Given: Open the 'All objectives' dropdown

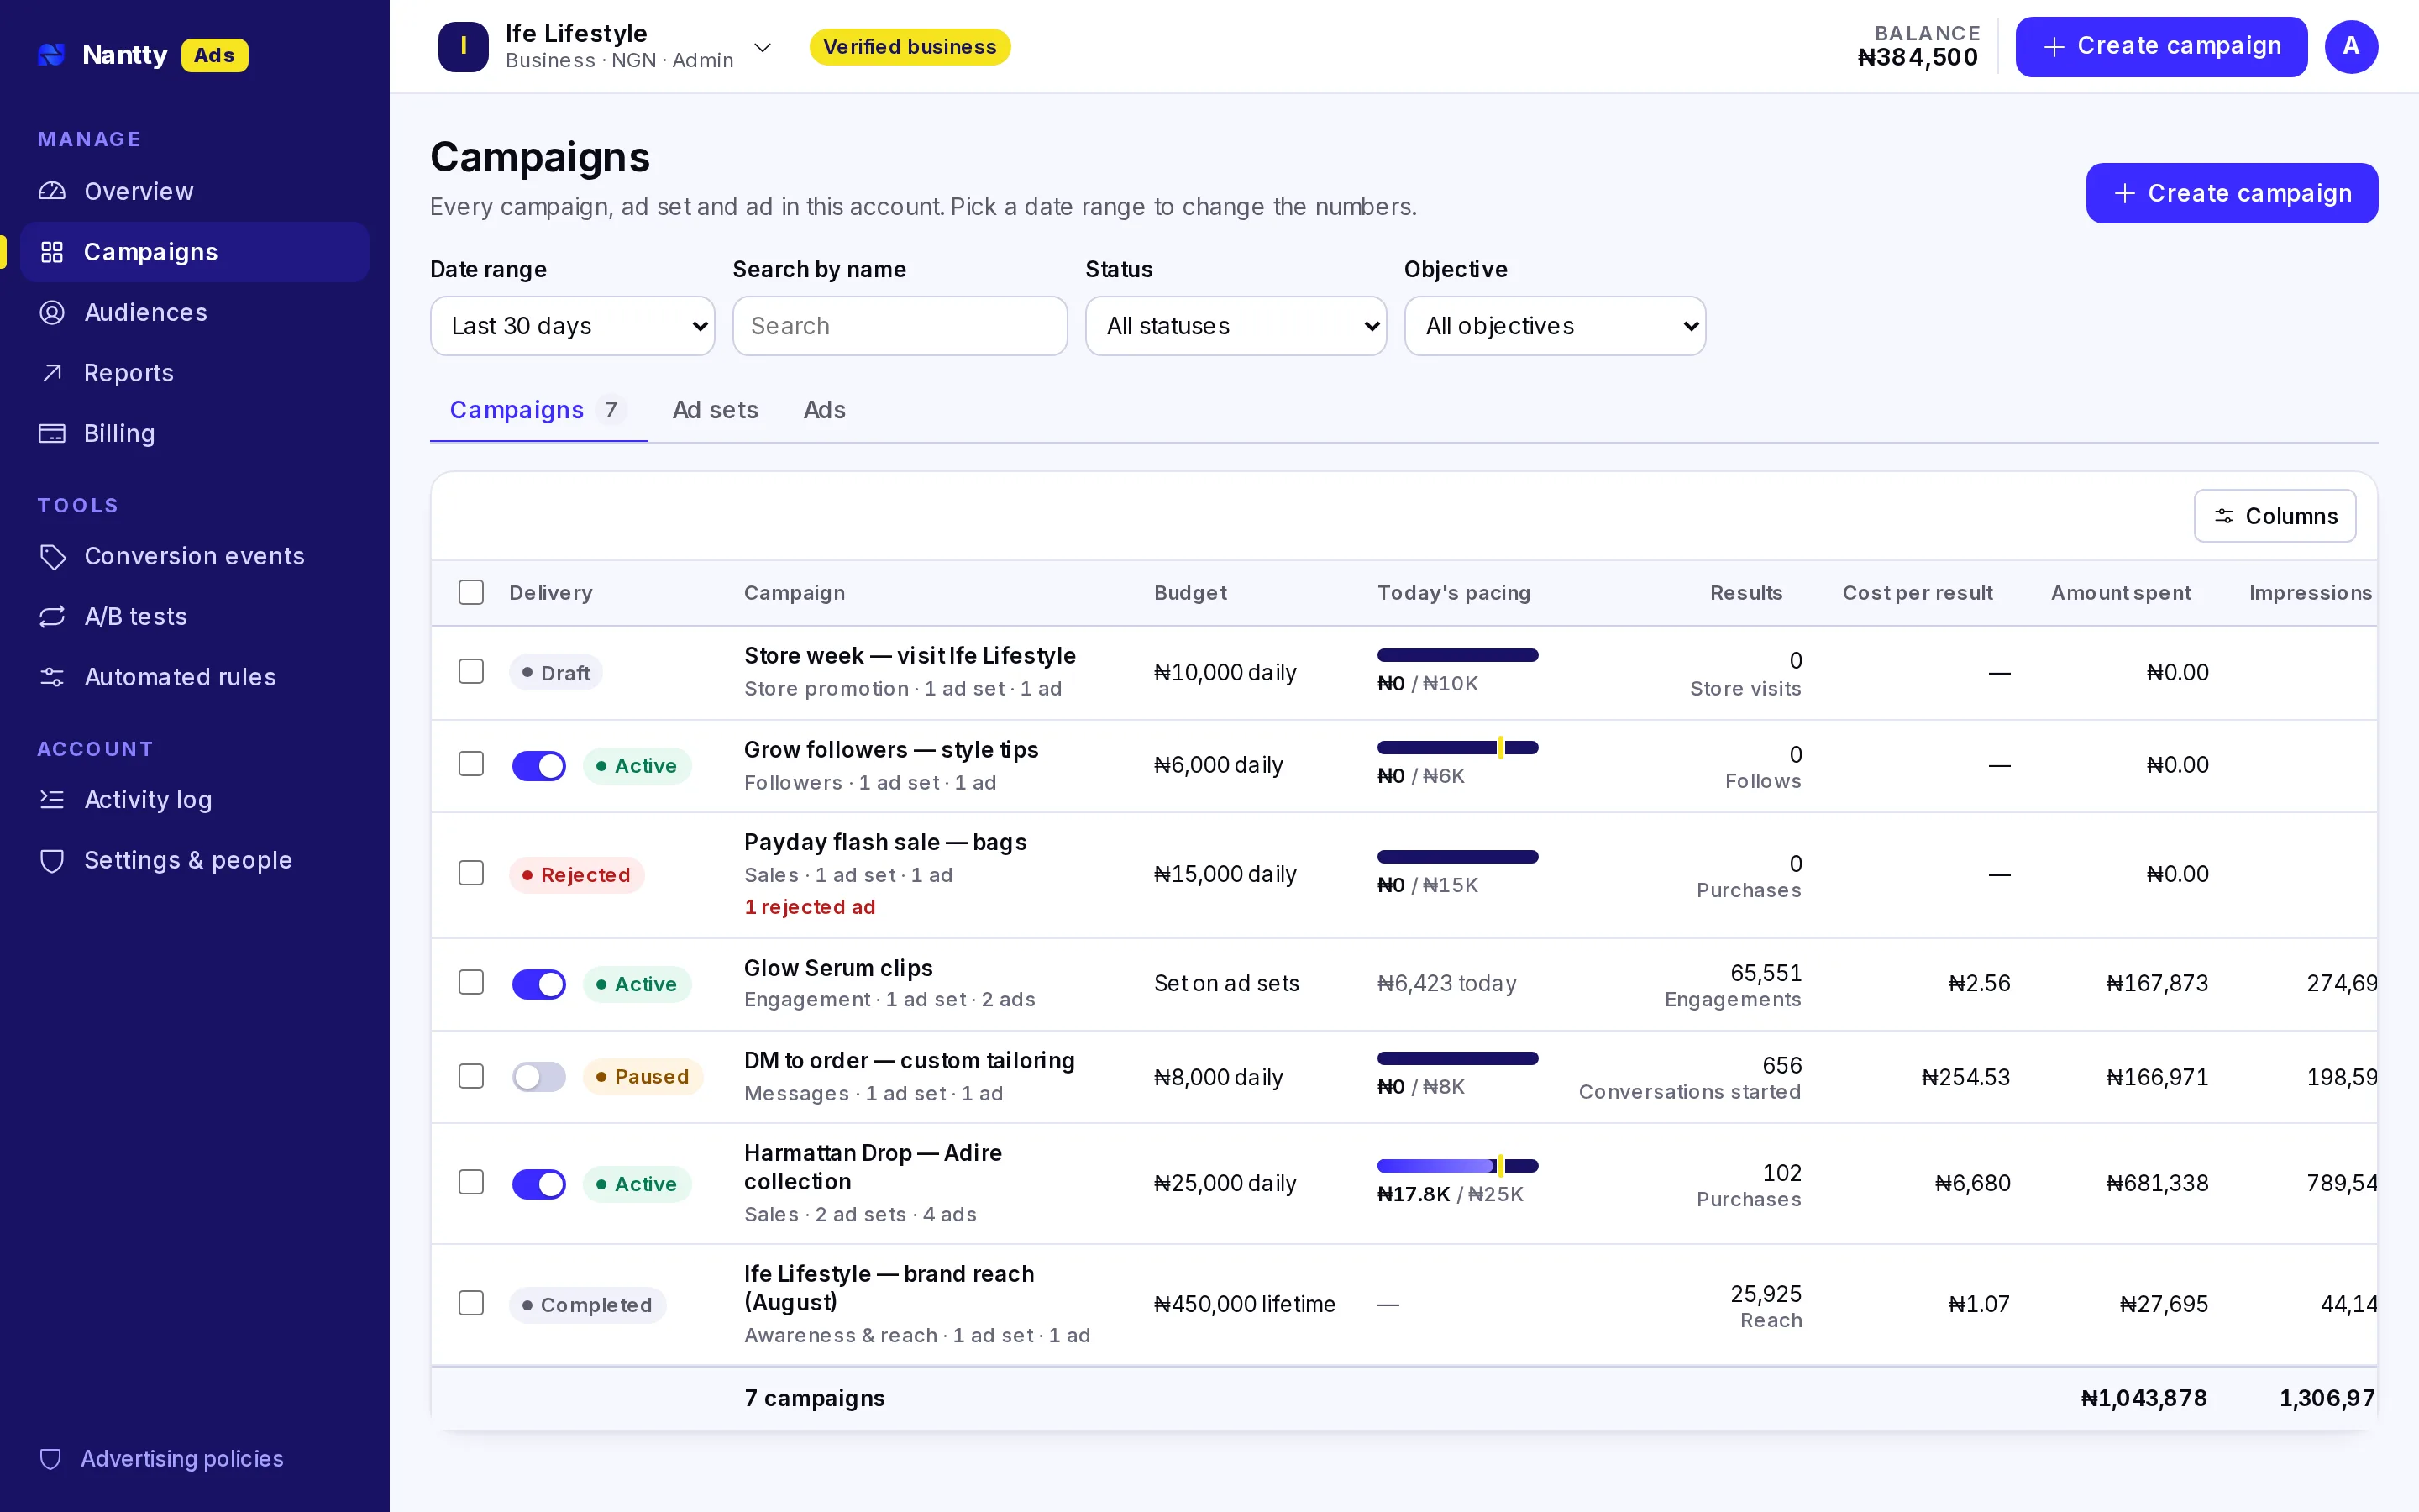Looking at the screenshot, I should click(x=1555, y=326).
